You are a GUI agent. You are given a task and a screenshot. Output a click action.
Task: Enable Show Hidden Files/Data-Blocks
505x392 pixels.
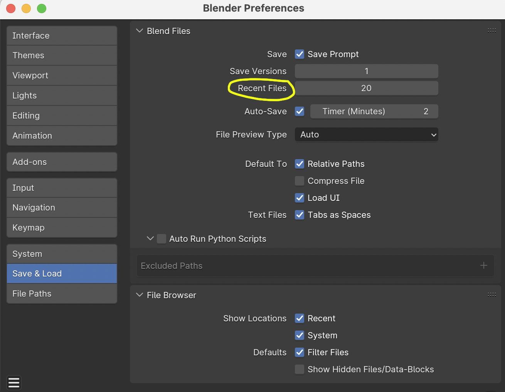pos(300,369)
